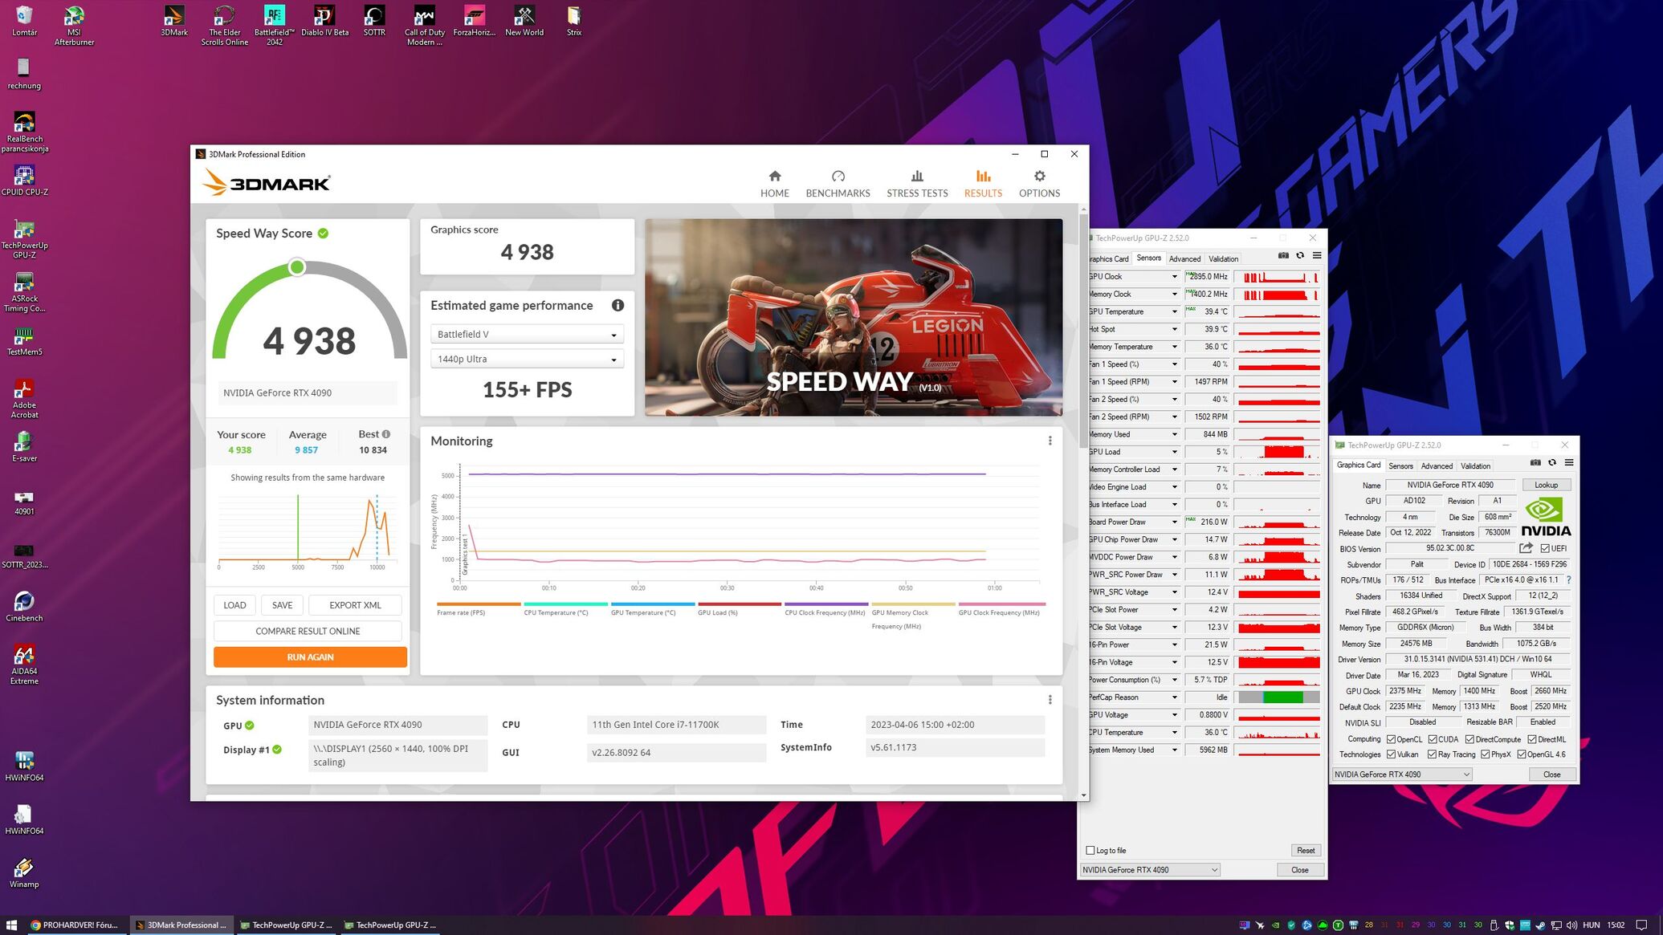Launch AIDA64 Extreme desktop icon

point(24,664)
